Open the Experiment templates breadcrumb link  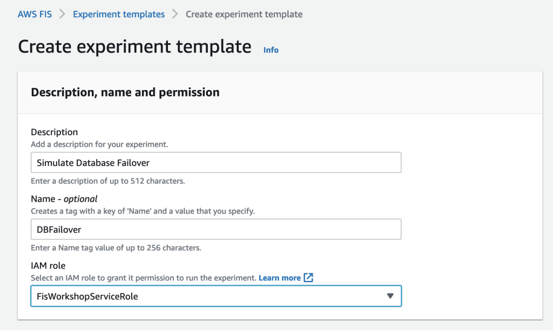coord(118,14)
